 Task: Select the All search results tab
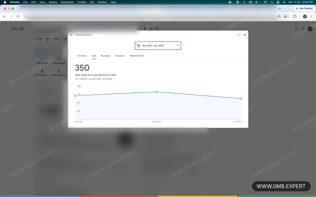tap(47, 39)
